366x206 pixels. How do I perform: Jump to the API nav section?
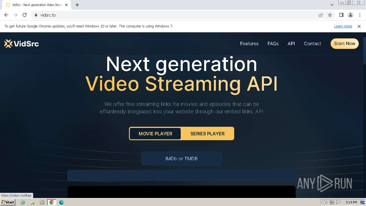coord(291,43)
